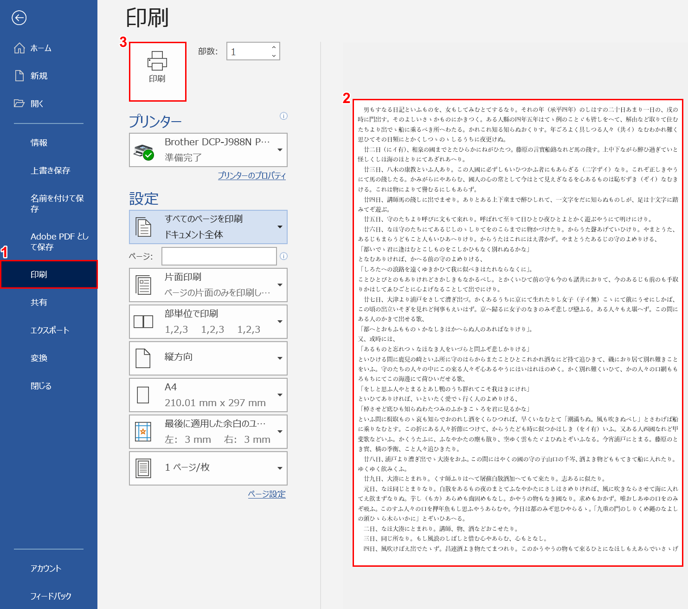Click the custom margins star icon
Image resolution: width=688 pixels, height=609 pixels.
143,432
